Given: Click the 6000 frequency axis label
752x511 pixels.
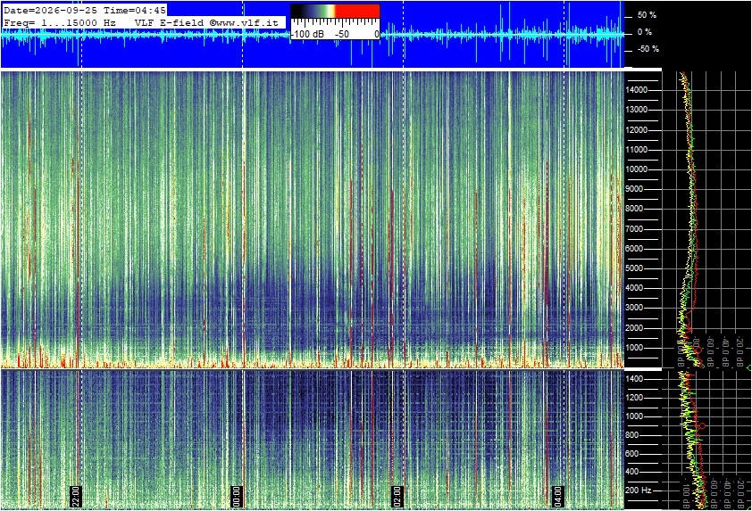Looking at the screenshot, I should coord(634,249).
